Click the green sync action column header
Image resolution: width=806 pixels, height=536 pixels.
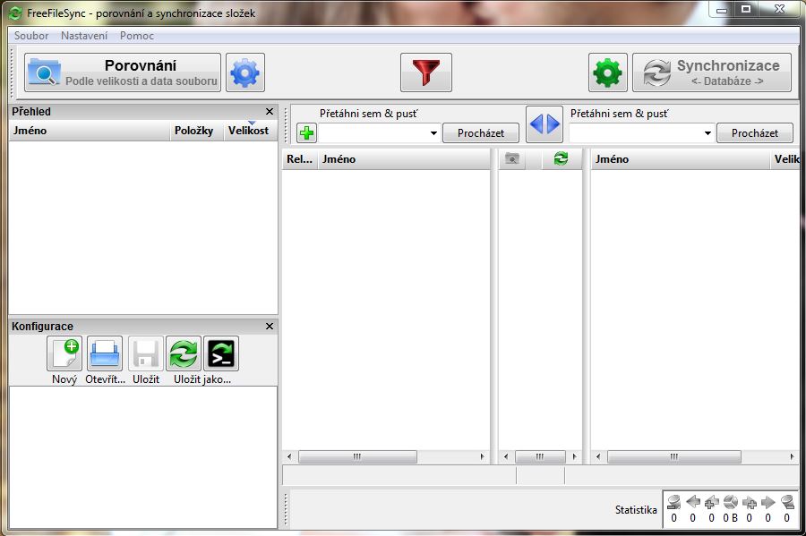(561, 158)
